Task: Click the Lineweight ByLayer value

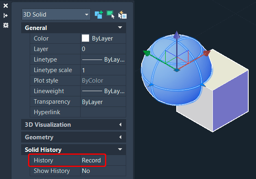Action: [103, 91]
